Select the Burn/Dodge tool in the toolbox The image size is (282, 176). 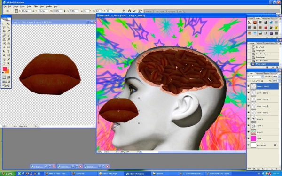pyautogui.click(x=8, y=47)
